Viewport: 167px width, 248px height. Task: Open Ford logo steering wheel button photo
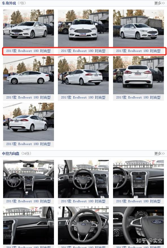138,225
